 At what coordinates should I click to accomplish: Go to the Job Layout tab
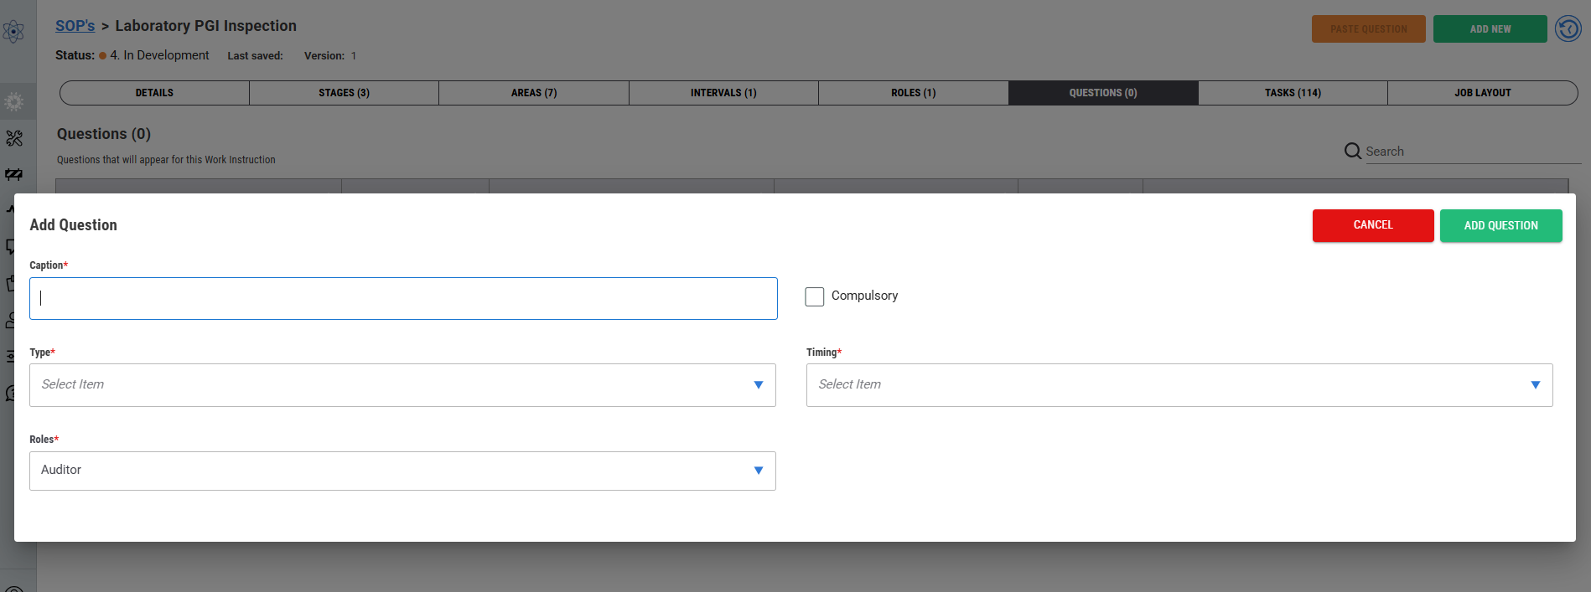tap(1481, 93)
